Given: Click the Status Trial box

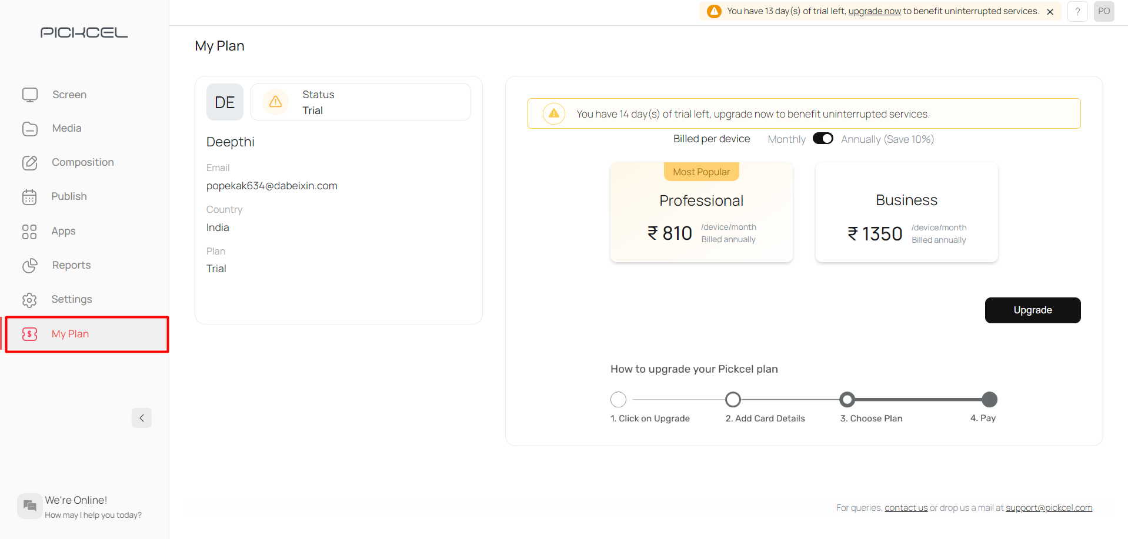Looking at the screenshot, I should pyautogui.click(x=361, y=102).
